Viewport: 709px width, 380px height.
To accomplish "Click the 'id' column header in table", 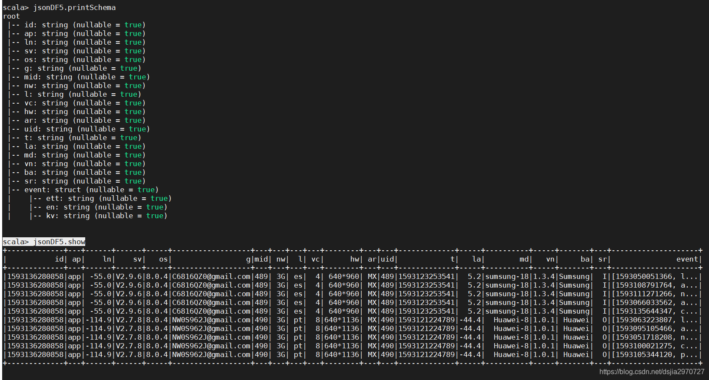I will 59,259.
